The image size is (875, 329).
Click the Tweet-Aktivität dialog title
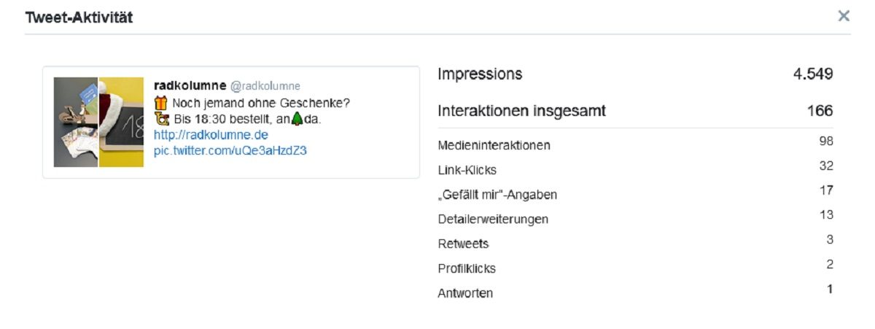pyautogui.click(x=79, y=18)
